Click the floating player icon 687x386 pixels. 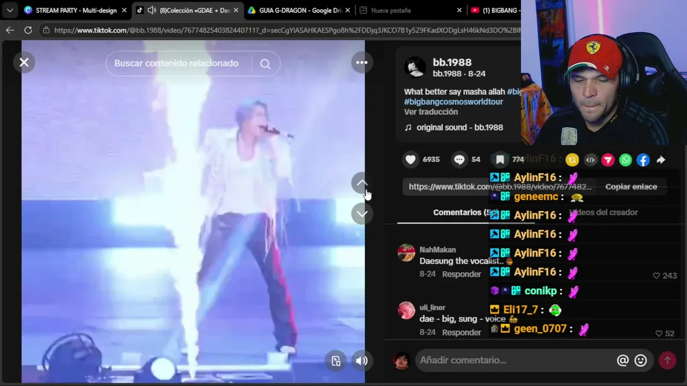[x=336, y=361]
